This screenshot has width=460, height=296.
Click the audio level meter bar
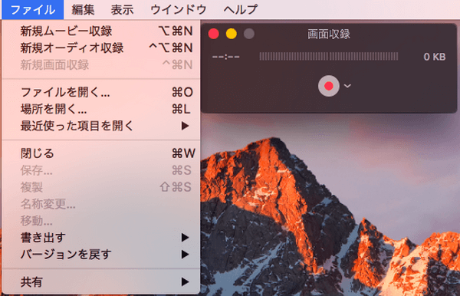329,56
